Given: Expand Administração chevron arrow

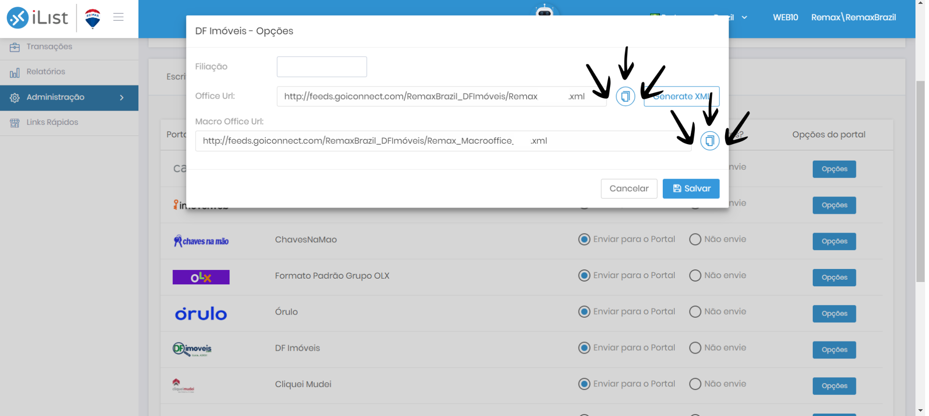Looking at the screenshot, I should coord(122,98).
